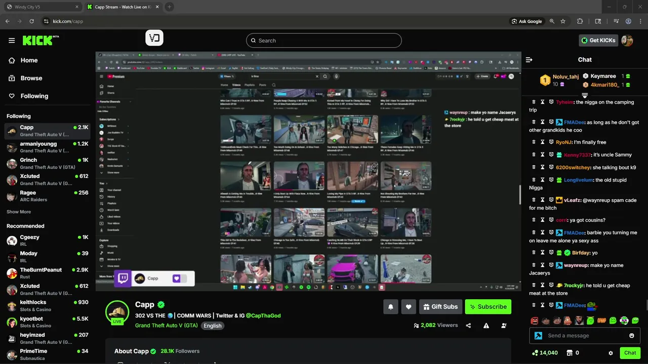Timeout Longlivelum with hourglass icon
Image resolution: width=648 pixels, height=364 pixels.
pyautogui.click(x=542, y=180)
